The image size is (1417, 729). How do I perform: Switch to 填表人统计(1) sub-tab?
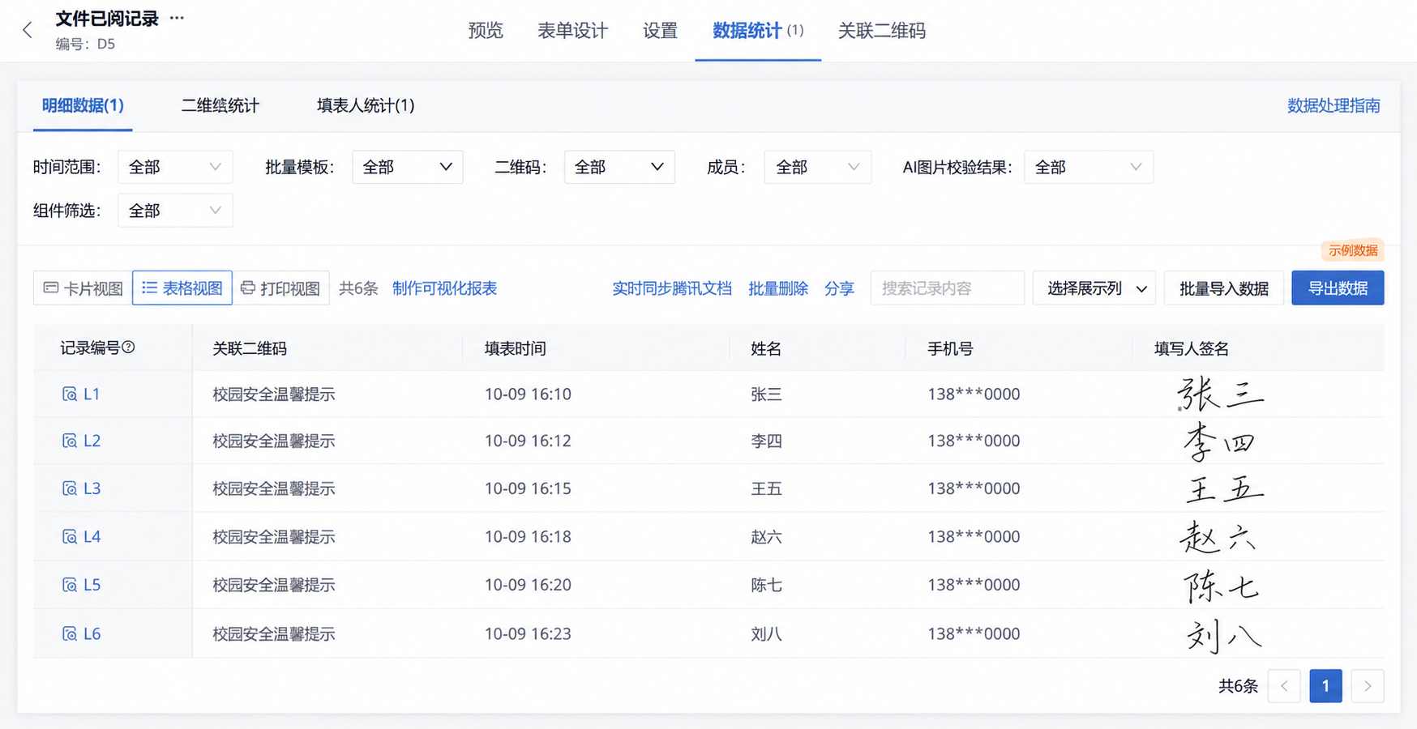click(366, 105)
